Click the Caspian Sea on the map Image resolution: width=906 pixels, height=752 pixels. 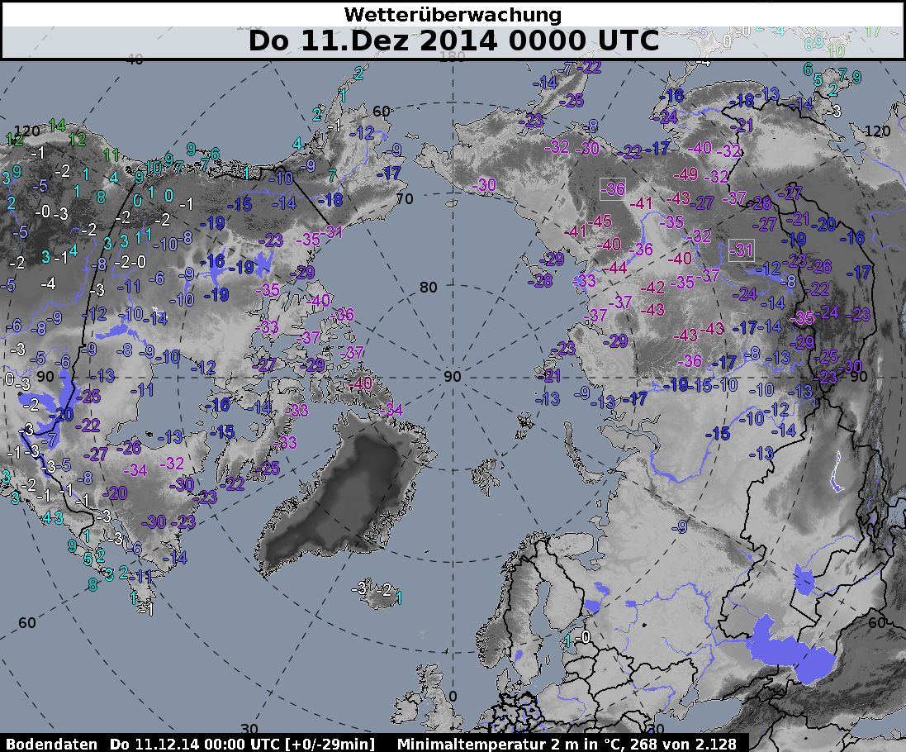click(791, 650)
